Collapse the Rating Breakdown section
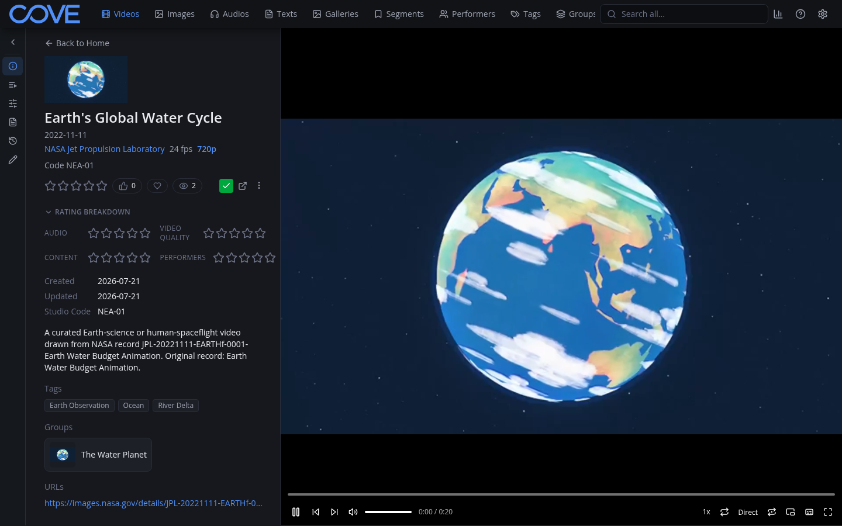The width and height of the screenshot is (842, 526). point(88,212)
